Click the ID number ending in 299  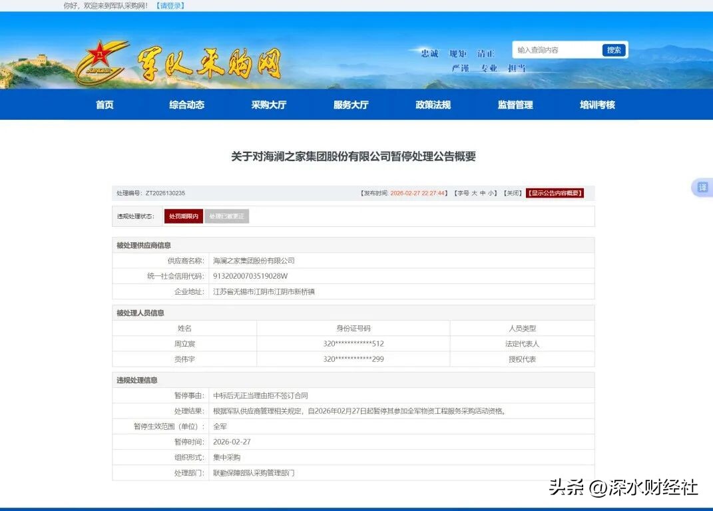pos(354,359)
